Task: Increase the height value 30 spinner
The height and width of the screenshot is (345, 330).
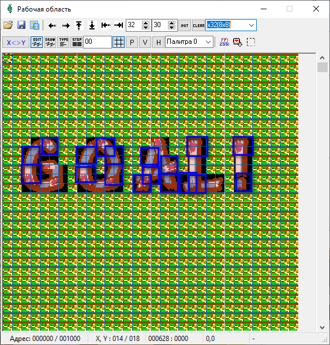Action: [x=171, y=23]
